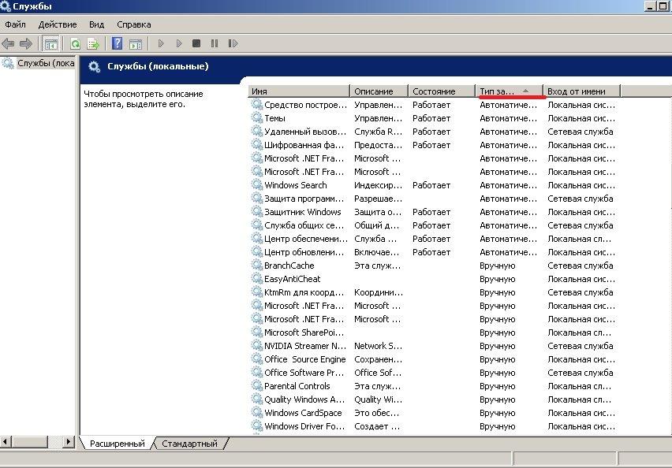Sort by the Вход от имени column header
Image resolution: width=672 pixels, height=468 pixels.
click(582, 91)
